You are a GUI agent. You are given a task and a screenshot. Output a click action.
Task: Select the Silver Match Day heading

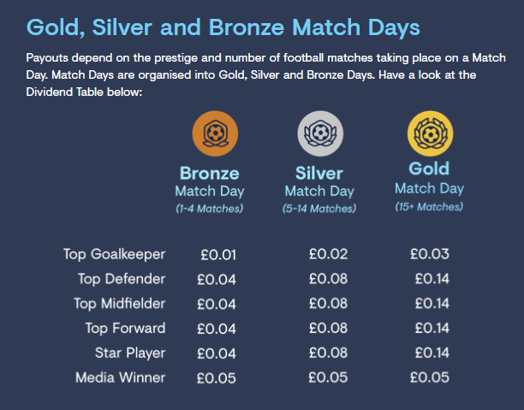click(319, 182)
